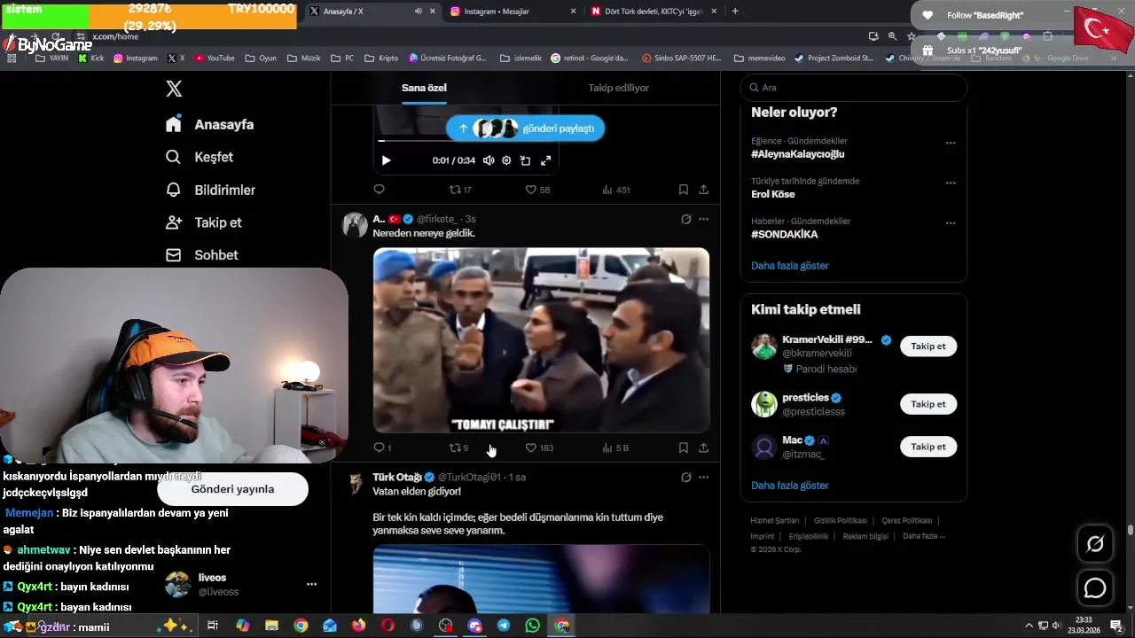Like the post with 183 likes
Image resolution: width=1135 pixels, height=638 pixels.
[539, 448]
